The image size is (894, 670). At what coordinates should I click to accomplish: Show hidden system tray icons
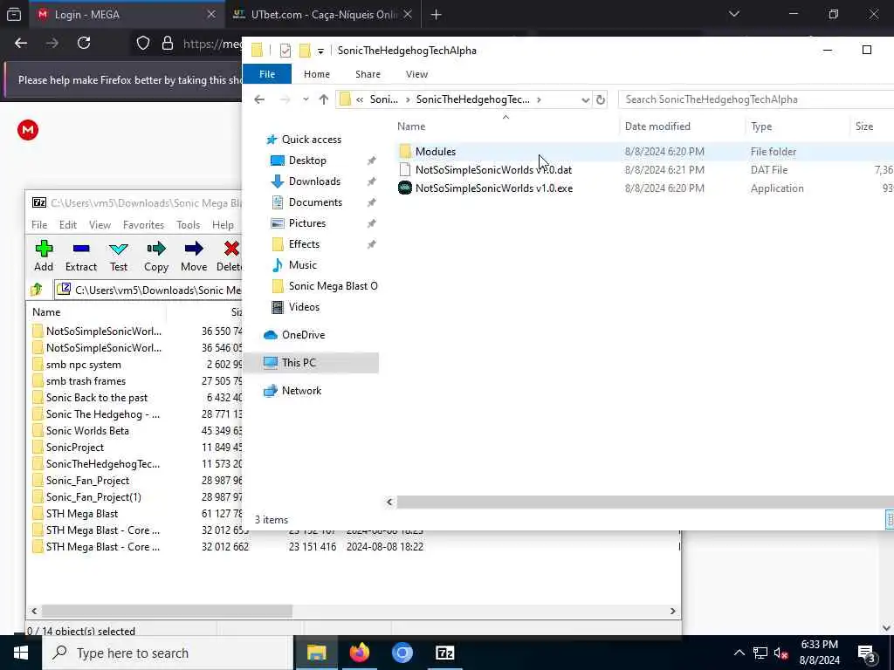tap(739, 653)
